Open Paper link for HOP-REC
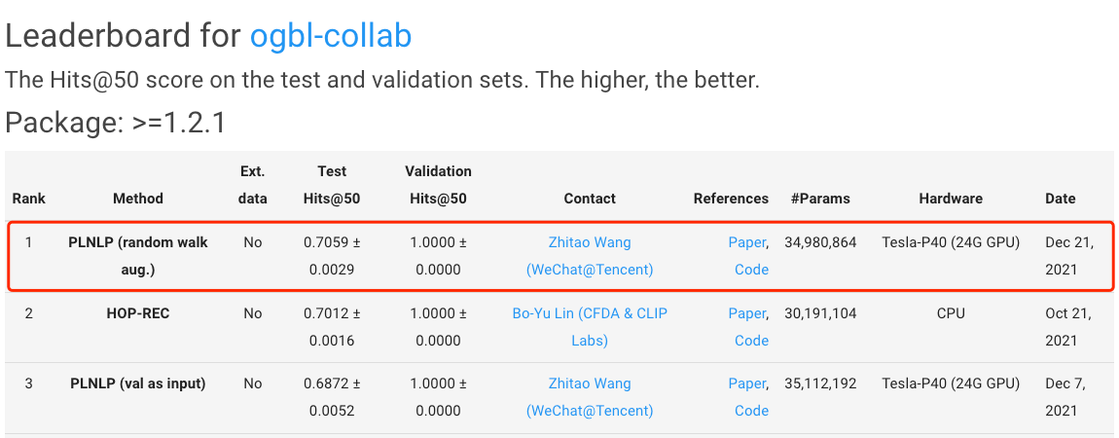The width and height of the screenshot is (1119, 438). tap(746, 313)
